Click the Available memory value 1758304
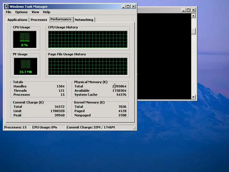 pos(119,91)
